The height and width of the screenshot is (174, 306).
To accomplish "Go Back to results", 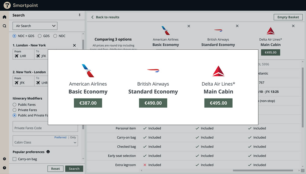I will [x=107, y=17].
